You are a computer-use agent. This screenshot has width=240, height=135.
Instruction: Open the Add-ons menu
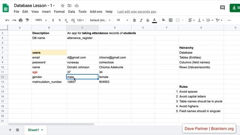[x=96, y=12]
